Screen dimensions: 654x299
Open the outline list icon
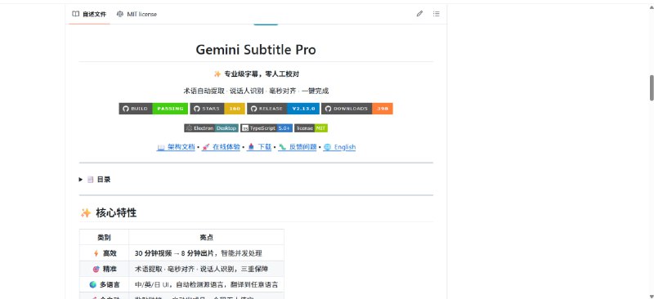[x=436, y=14]
